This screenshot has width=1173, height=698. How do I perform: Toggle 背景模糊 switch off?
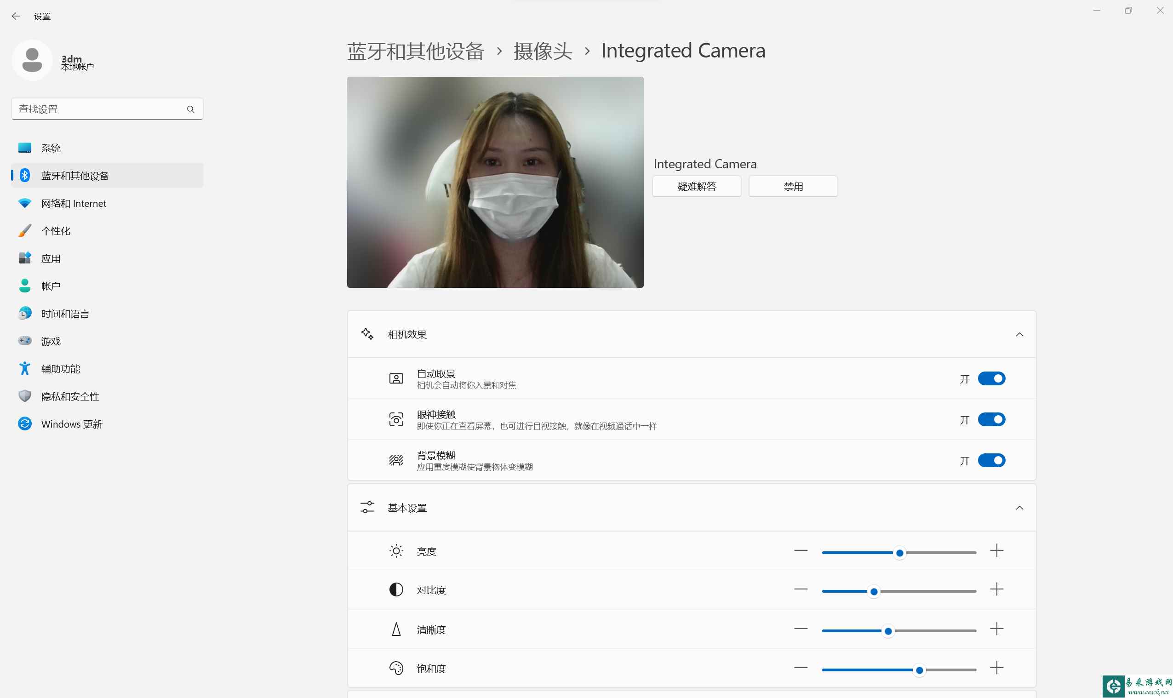(991, 460)
